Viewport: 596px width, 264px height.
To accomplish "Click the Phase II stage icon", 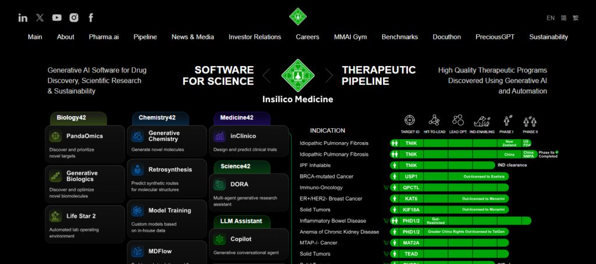I will click(530, 121).
